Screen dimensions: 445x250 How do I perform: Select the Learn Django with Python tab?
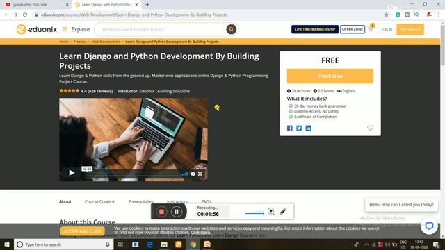click(106, 5)
